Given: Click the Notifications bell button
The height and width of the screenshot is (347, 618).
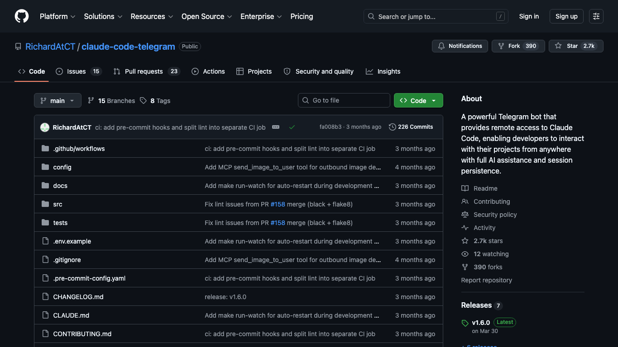Looking at the screenshot, I should click(x=460, y=46).
